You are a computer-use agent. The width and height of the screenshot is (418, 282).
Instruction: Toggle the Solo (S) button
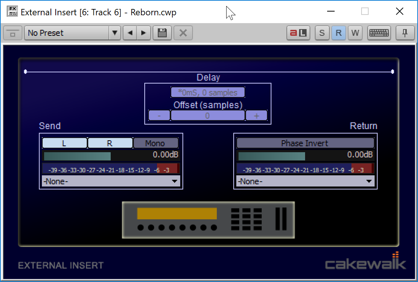coord(322,33)
